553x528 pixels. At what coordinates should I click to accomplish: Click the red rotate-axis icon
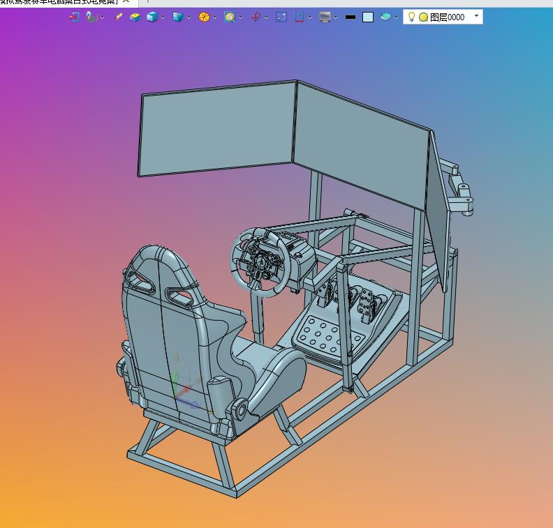coord(256,17)
